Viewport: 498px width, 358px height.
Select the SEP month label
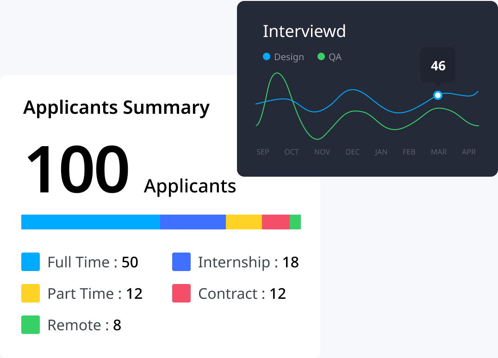262,152
